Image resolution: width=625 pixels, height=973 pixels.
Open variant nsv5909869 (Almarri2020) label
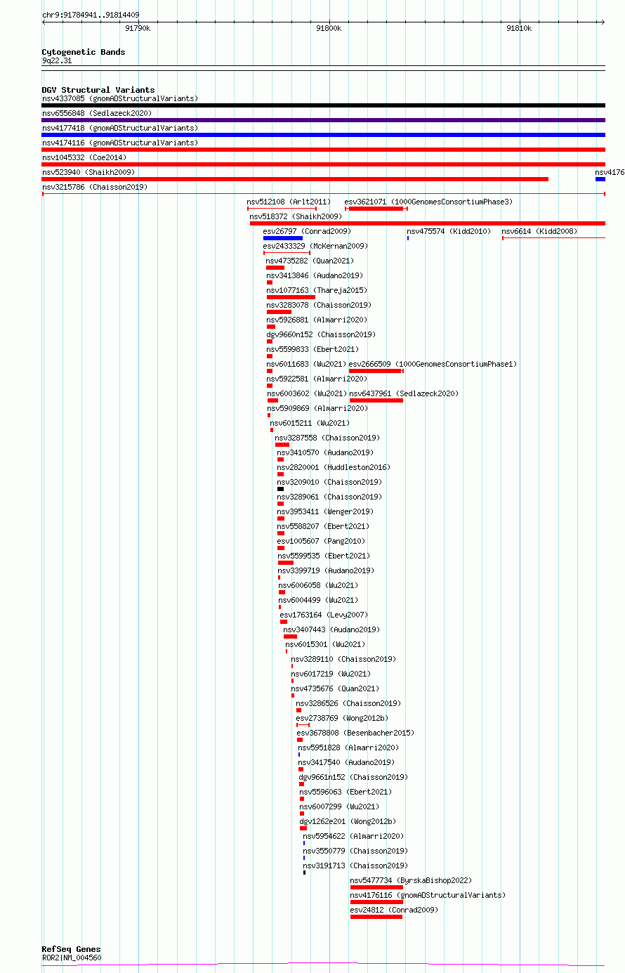point(317,408)
